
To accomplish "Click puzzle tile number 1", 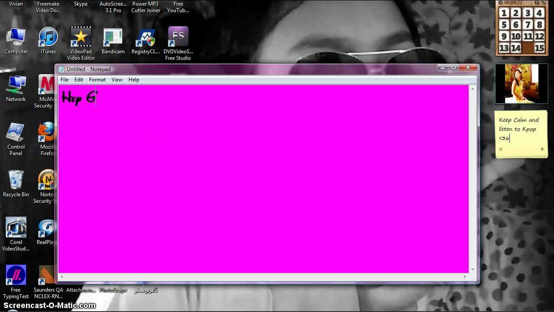I will point(504,13).
